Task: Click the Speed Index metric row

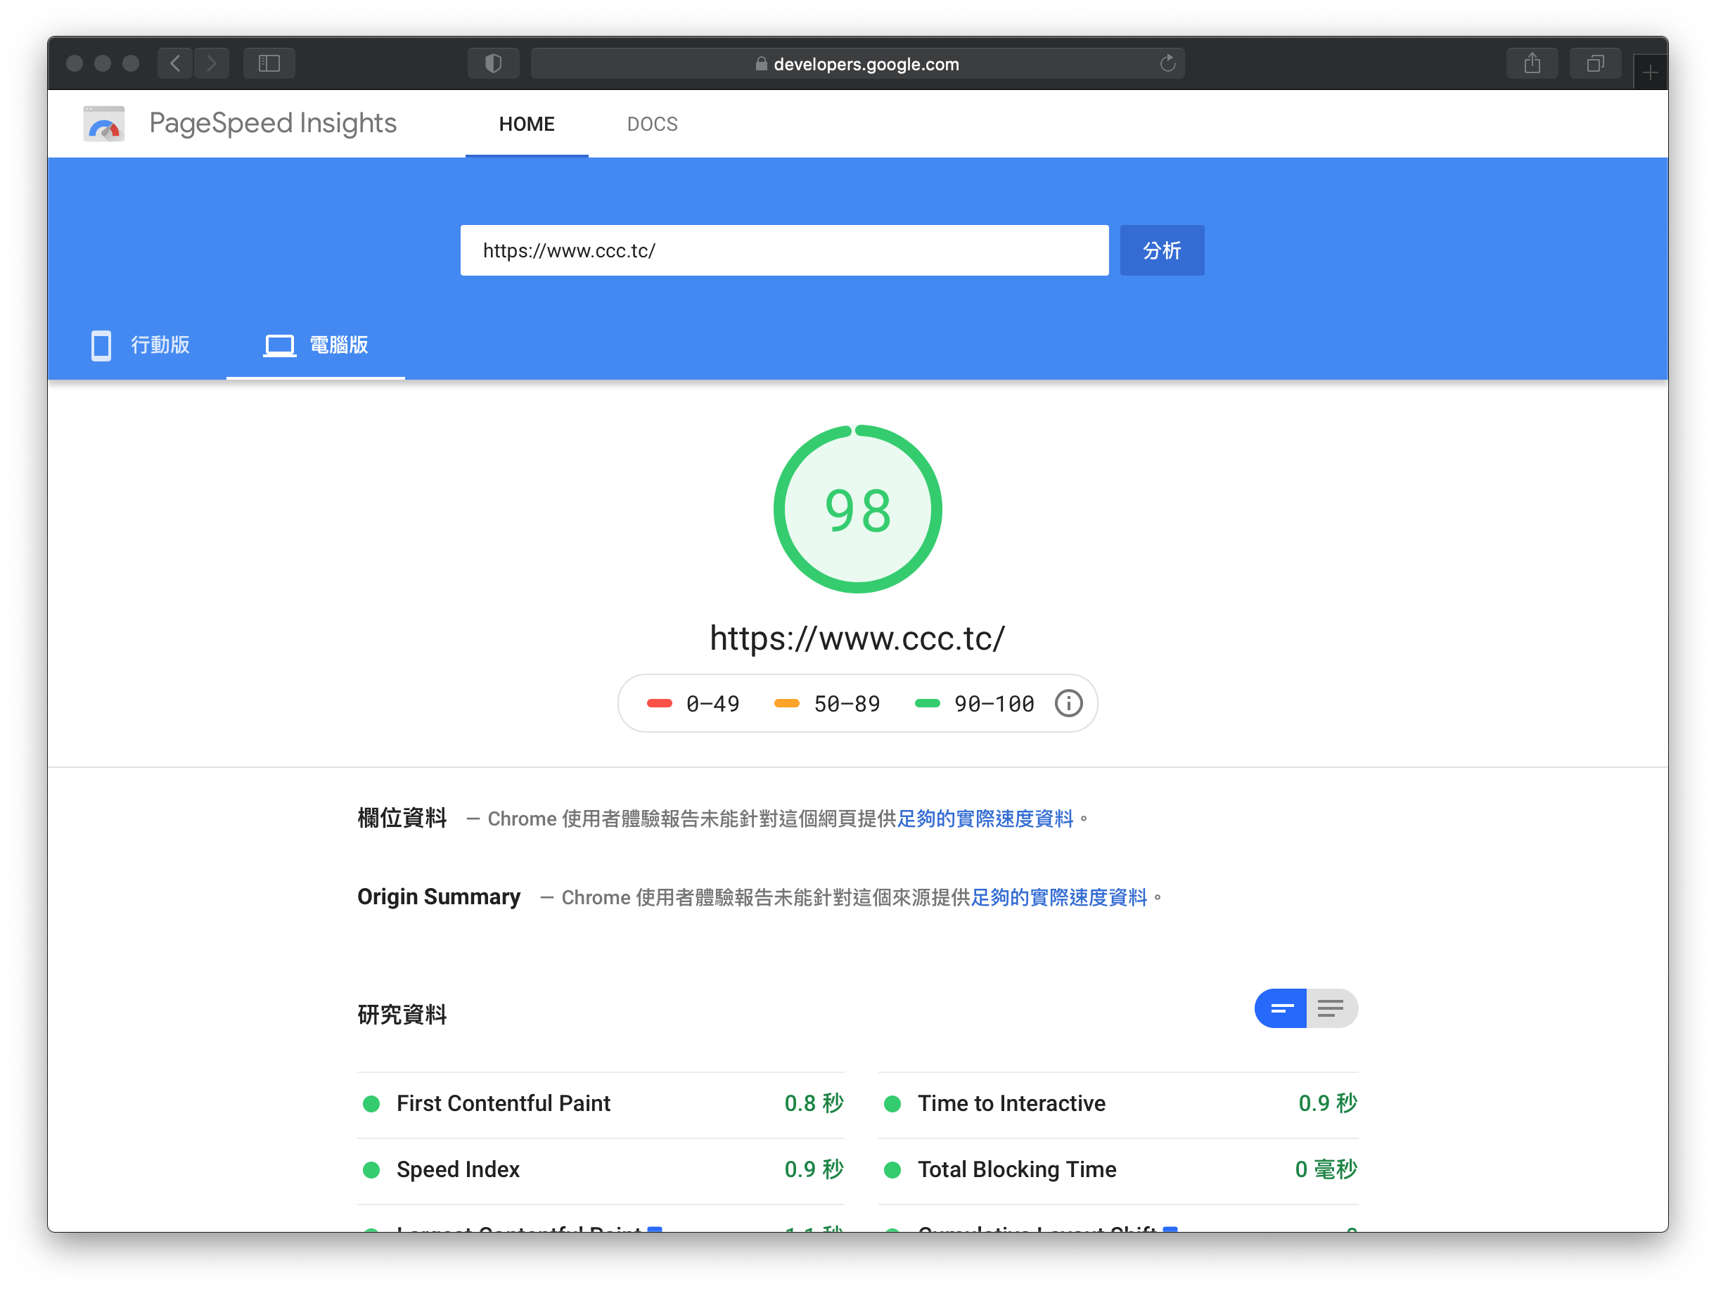Action: 601,1169
